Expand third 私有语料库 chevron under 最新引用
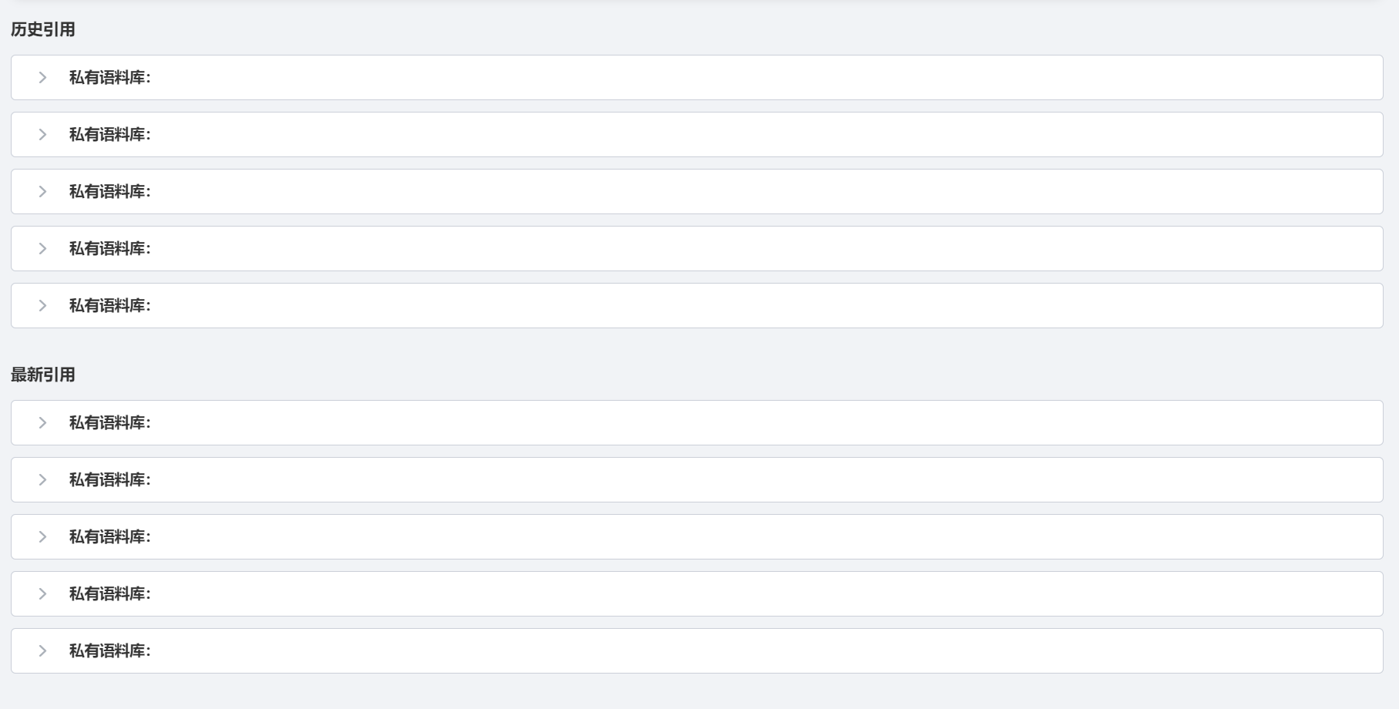 tap(43, 536)
